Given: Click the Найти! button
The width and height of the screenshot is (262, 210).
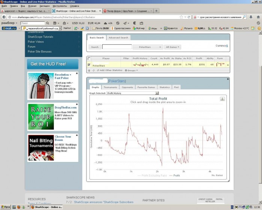Looking at the screenshot, I should [x=67, y=28].
